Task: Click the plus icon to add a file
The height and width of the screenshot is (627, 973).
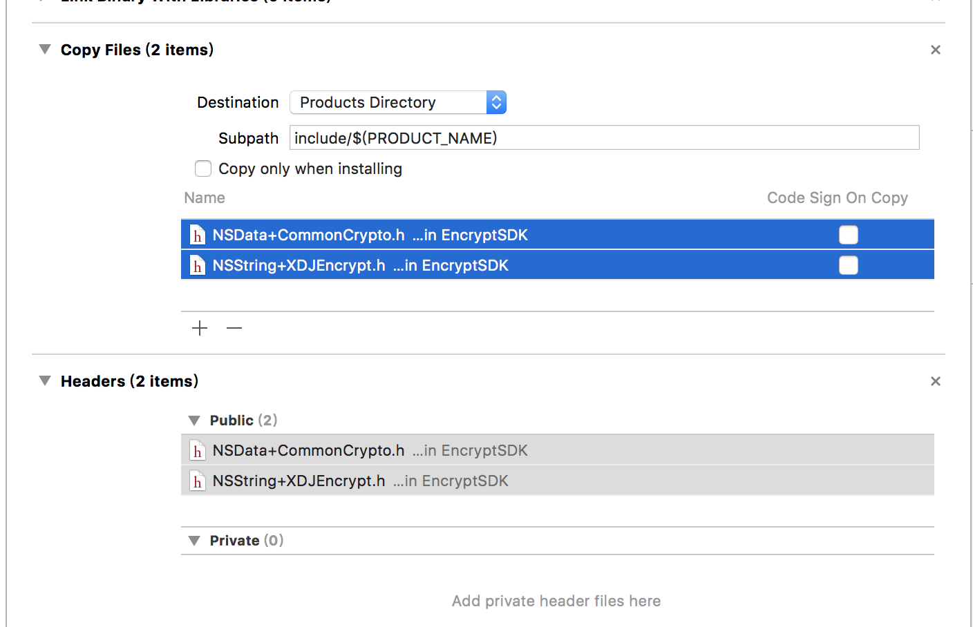Action: (x=200, y=328)
